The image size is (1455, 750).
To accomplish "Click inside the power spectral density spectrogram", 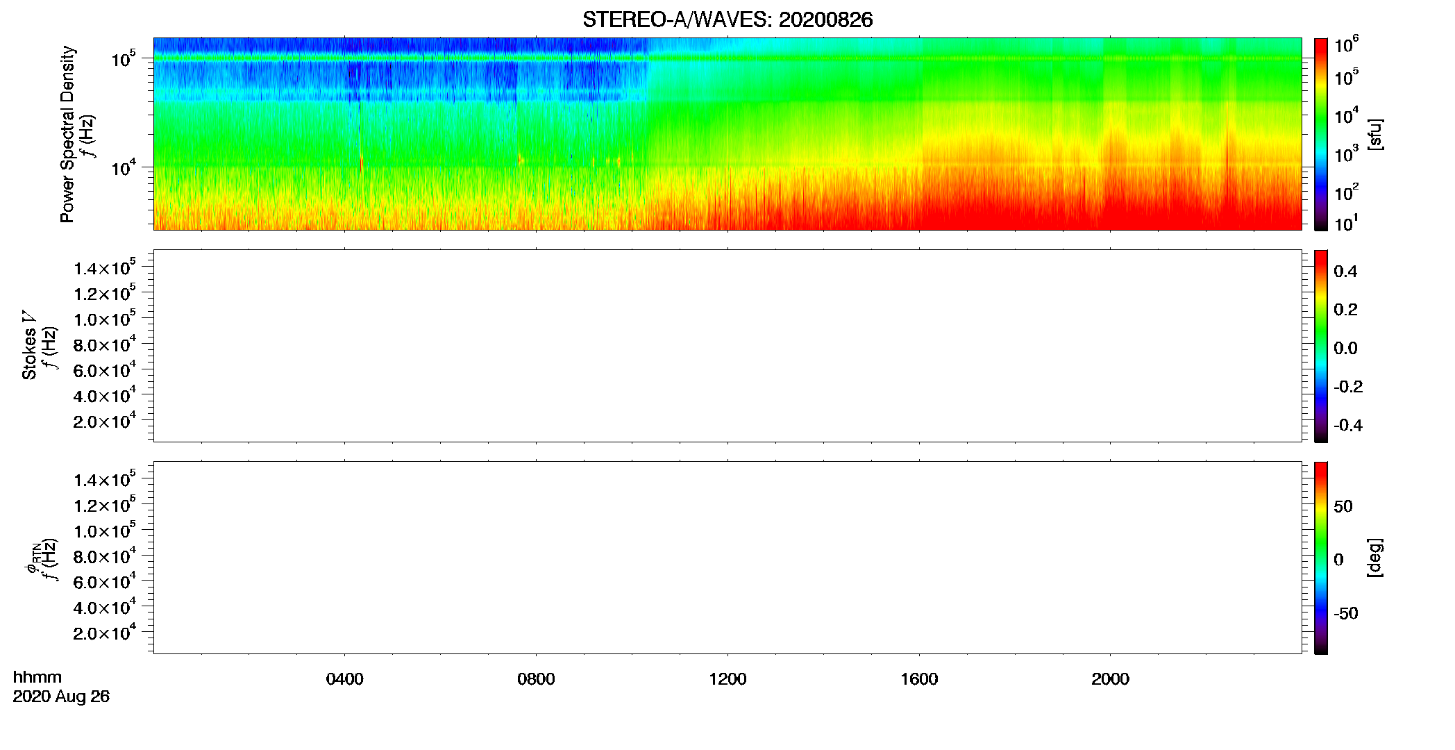I will (x=727, y=134).
